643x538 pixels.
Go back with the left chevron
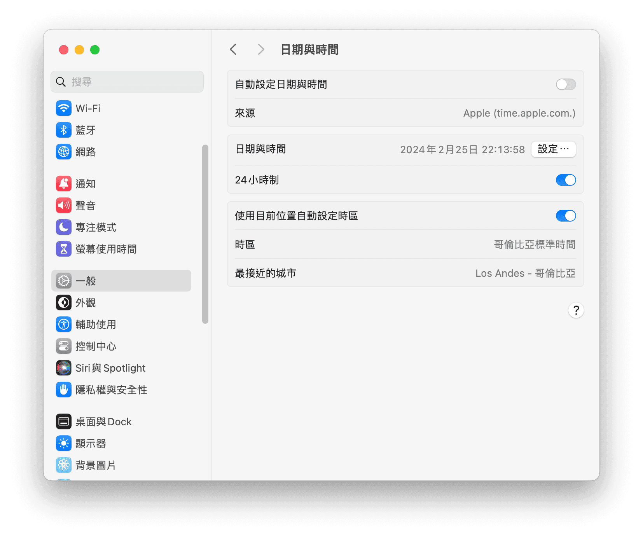233,49
